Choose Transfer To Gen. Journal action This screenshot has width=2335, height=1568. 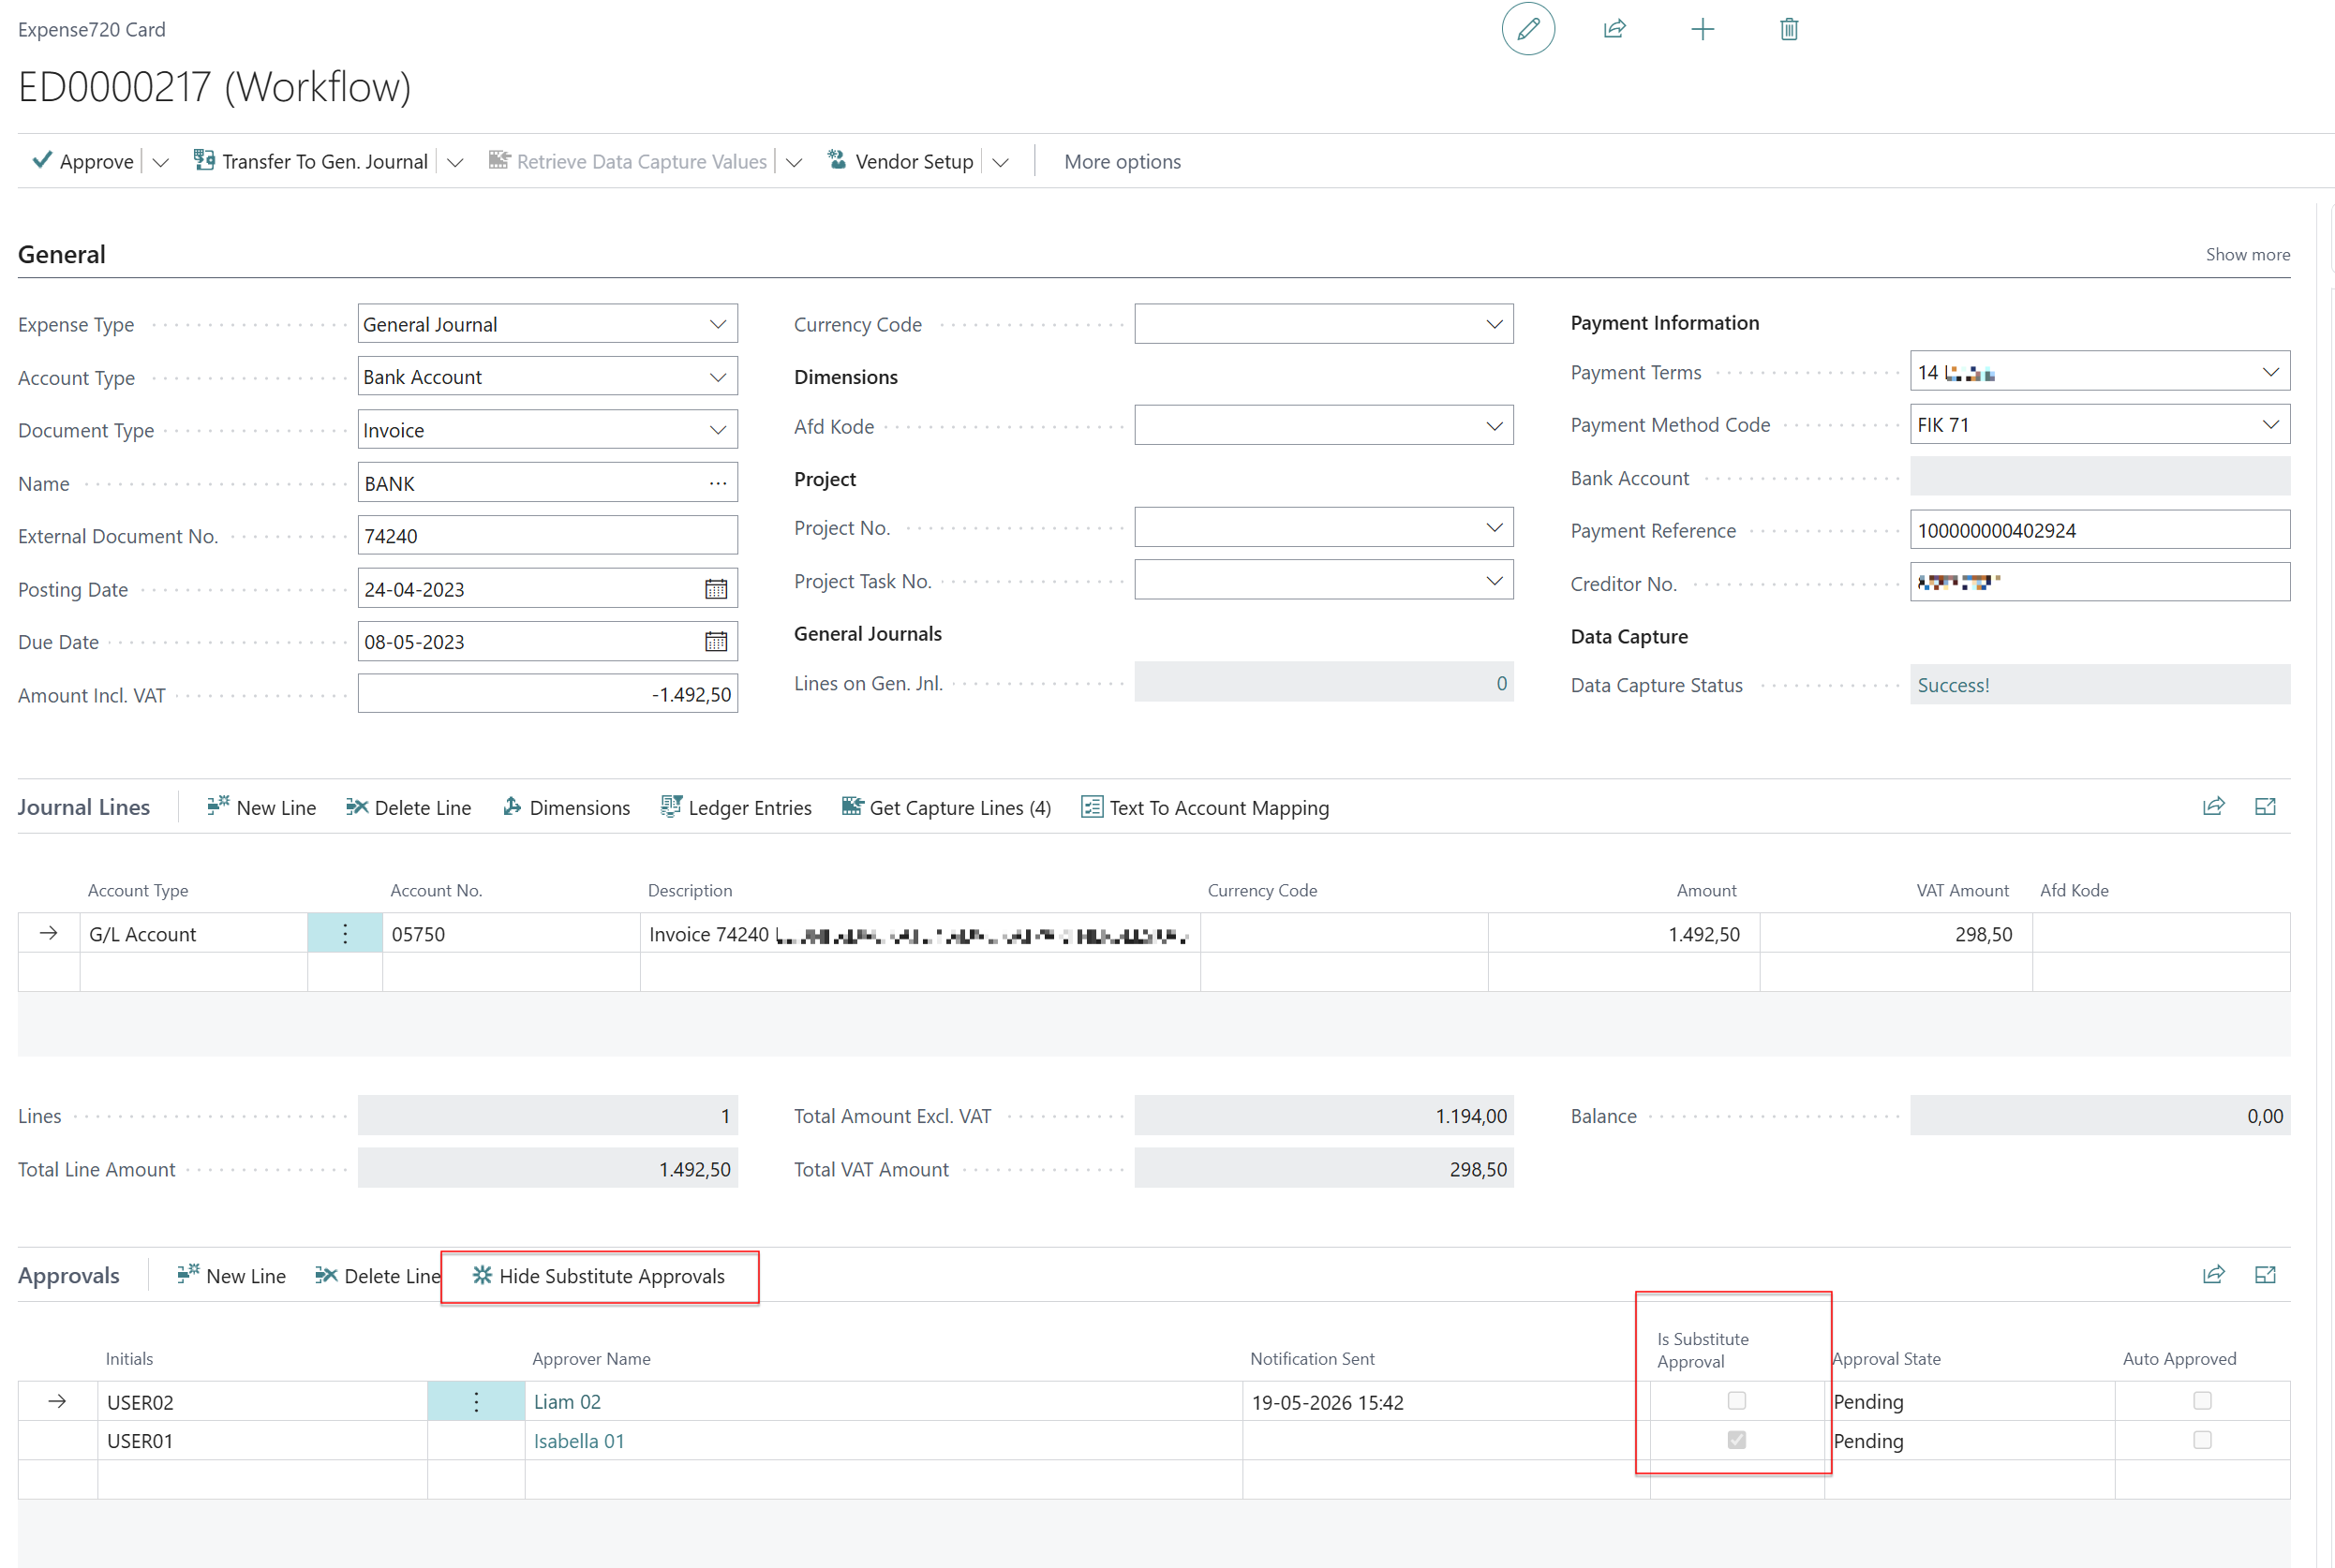(x=310, y=162)
